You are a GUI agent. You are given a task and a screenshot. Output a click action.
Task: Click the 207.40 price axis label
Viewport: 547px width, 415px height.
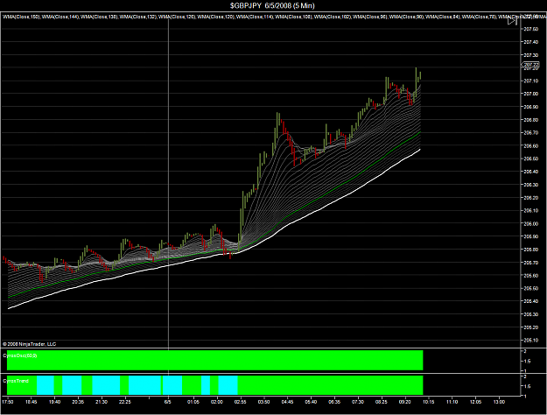[x=531, y=42]
